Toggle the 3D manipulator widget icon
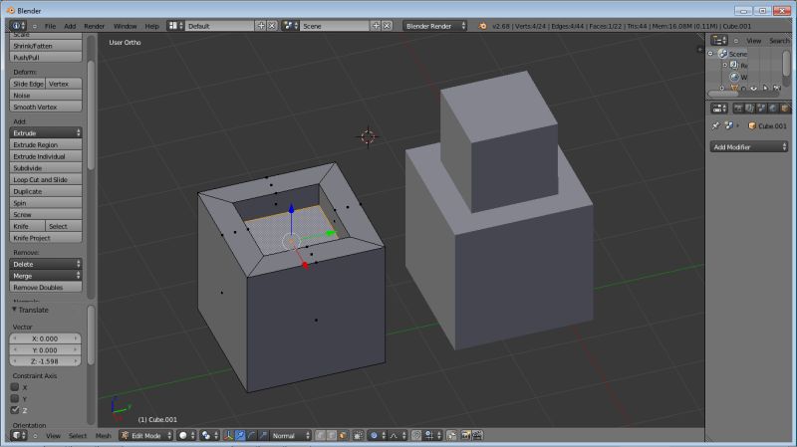Screen dimensions: 797x447 tap(229, 436)
